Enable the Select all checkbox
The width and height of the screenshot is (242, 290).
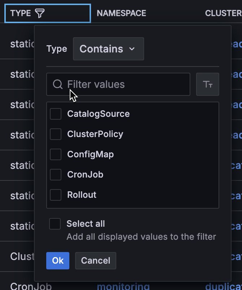[x=55, y=224]
